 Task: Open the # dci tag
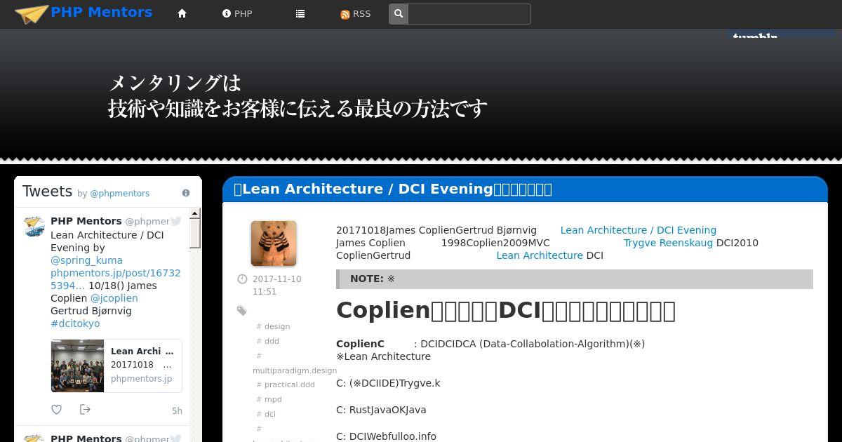(266, 414)
